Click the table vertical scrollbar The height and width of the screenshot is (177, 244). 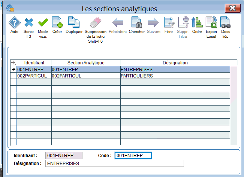click(234, 106)
